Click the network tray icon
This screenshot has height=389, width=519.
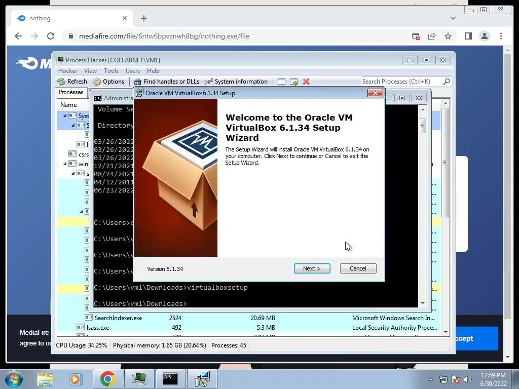443,379
